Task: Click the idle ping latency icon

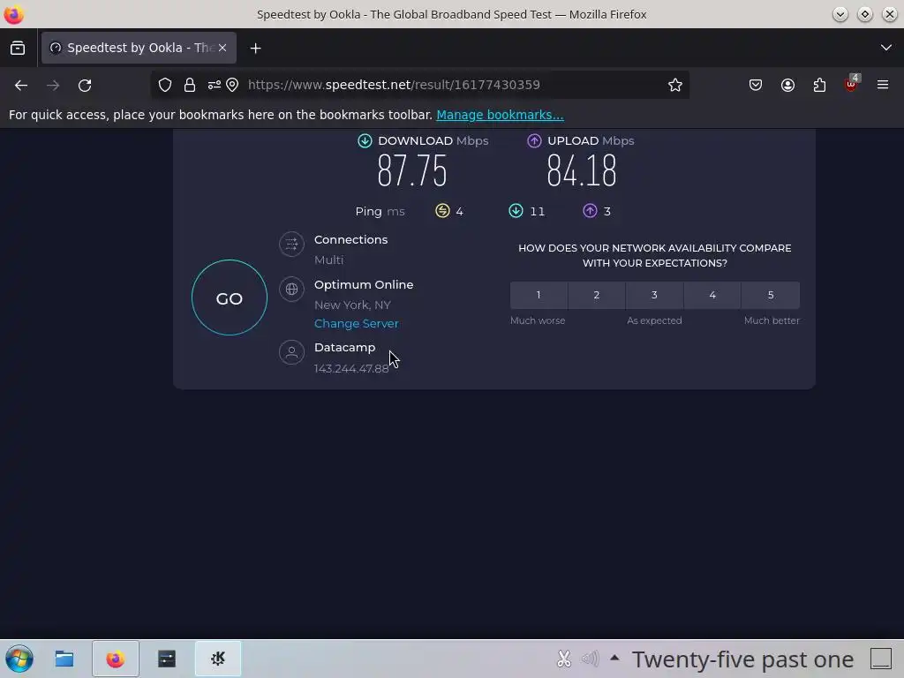Action: (442, 211)
